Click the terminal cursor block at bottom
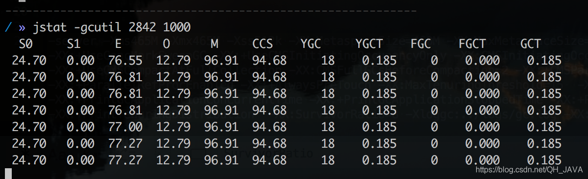The image size is (588, 179). tap(9, 173)
